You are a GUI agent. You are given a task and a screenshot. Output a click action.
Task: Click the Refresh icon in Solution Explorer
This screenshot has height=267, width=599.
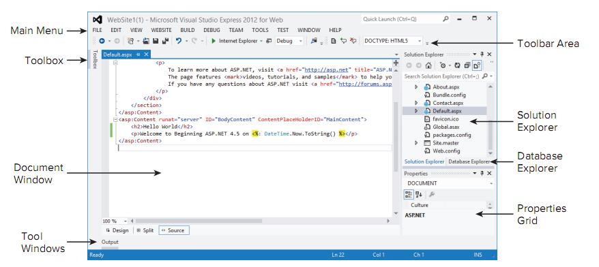457,65
